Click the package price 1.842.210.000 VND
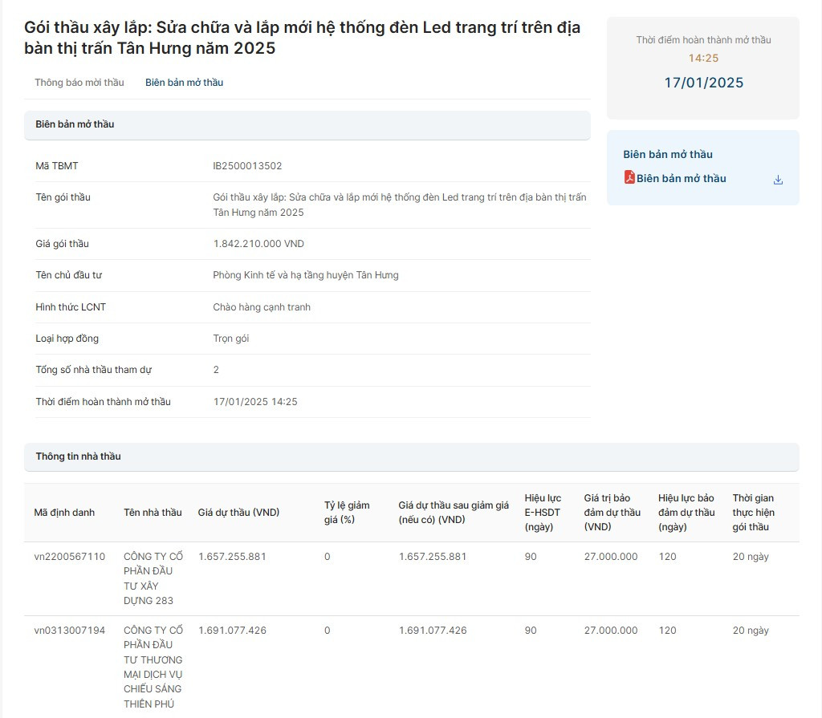This screenshot has height=718, width=822. (x=258, y=244)
